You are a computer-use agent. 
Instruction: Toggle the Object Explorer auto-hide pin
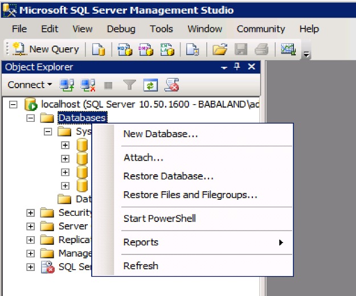(237, 67)
